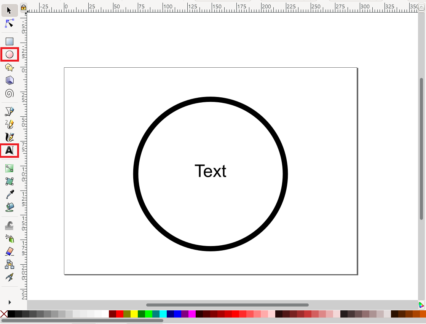The height and width of the screenshot is (324, 426).
Task: Choose the Rectangle tool
Action: (x=9, y=41)
